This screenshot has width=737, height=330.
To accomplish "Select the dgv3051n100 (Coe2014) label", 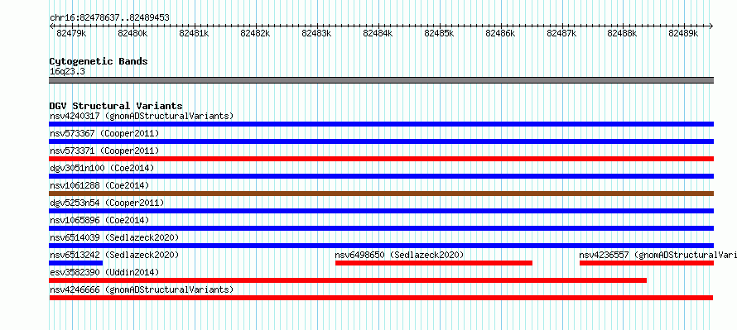I will click(102, 168).
